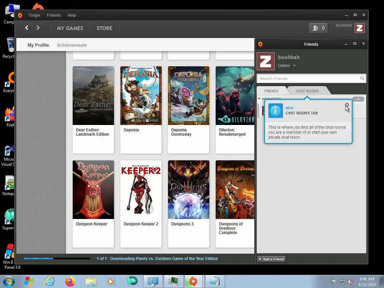
Task: Open the Deponia Doomsday game cover
Action: pos(189,96)
